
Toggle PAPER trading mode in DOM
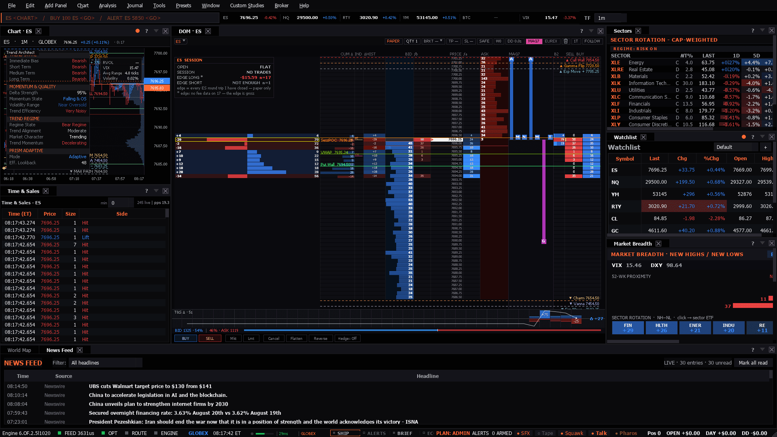(393, 41)
